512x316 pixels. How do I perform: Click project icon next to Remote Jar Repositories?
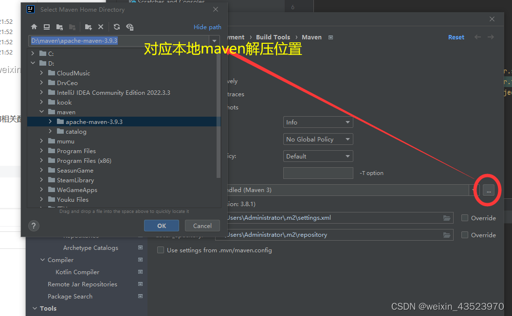(140, 284)
